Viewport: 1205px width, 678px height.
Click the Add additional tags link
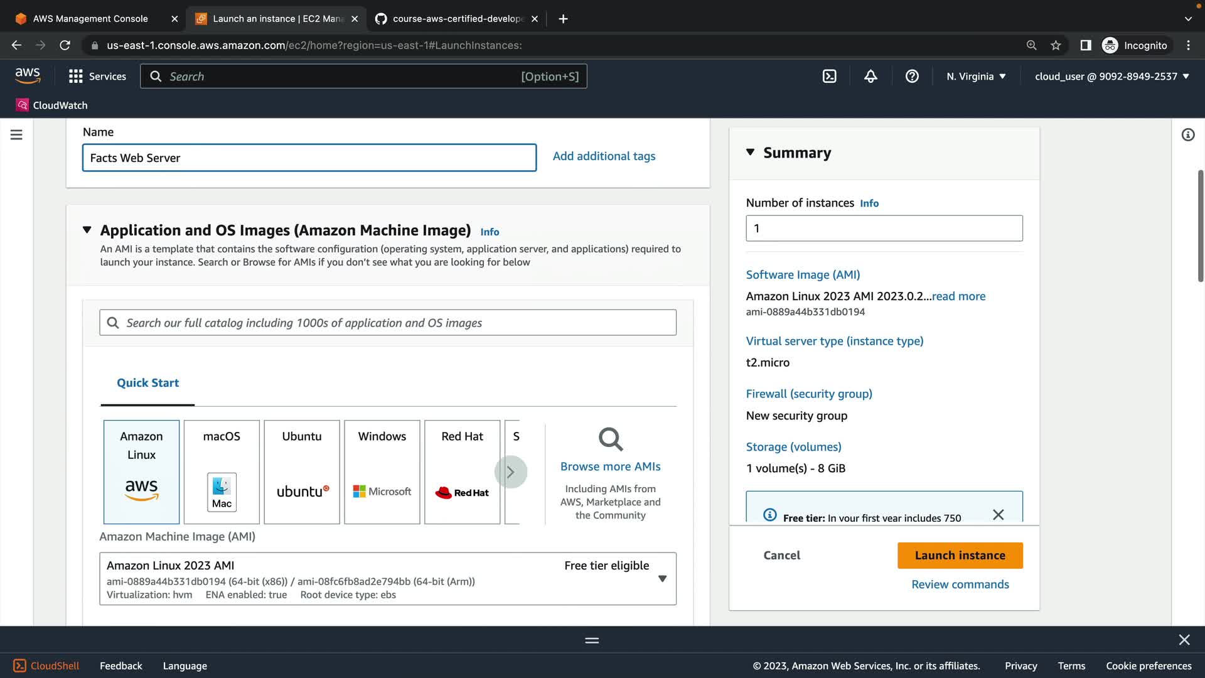[x=604, y=156]
